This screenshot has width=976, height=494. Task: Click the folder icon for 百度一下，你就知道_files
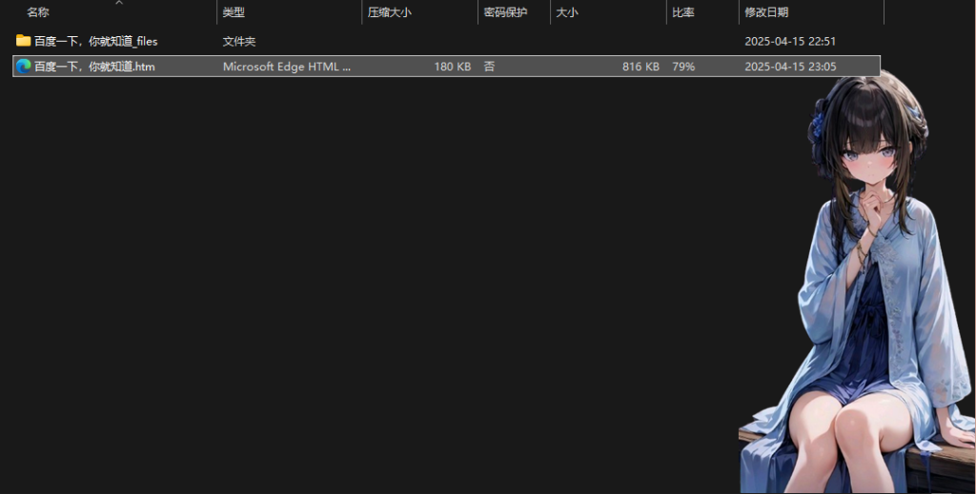(x=23, y=42)
